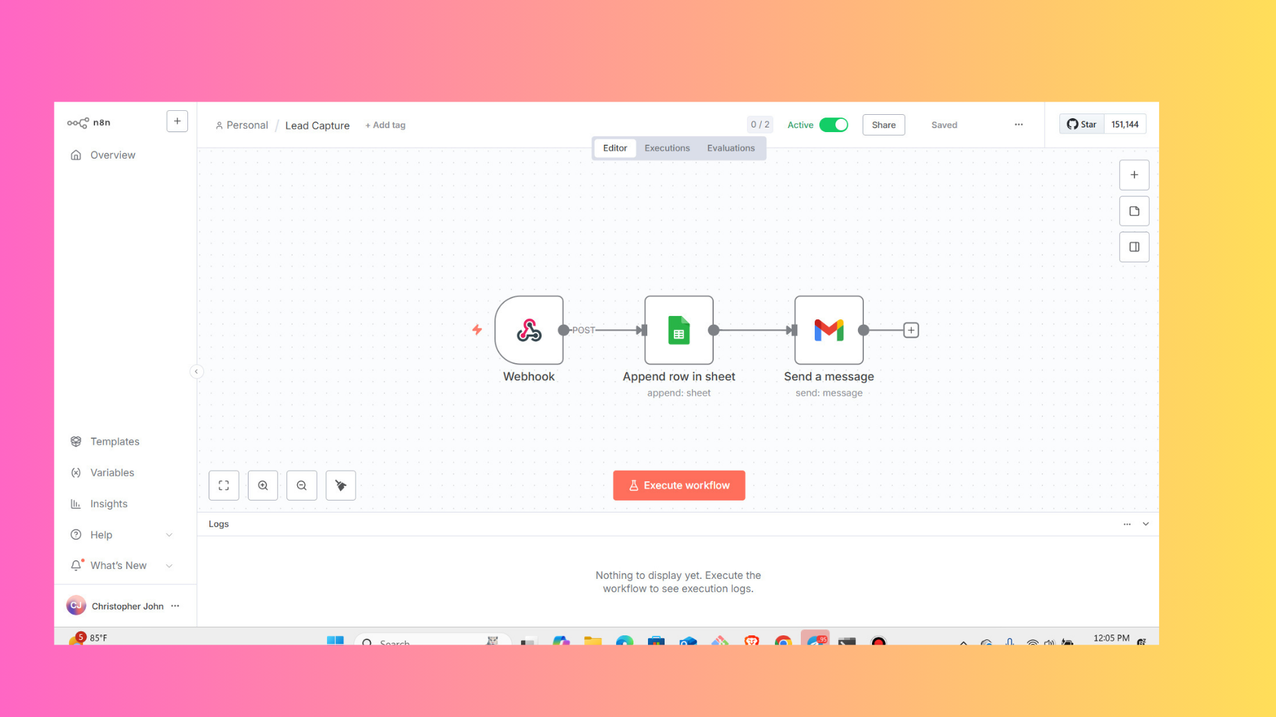The height and width of the screenshot is (717, 1276).
Task: Click the add node plus button on canvas
Action: 1134,175
